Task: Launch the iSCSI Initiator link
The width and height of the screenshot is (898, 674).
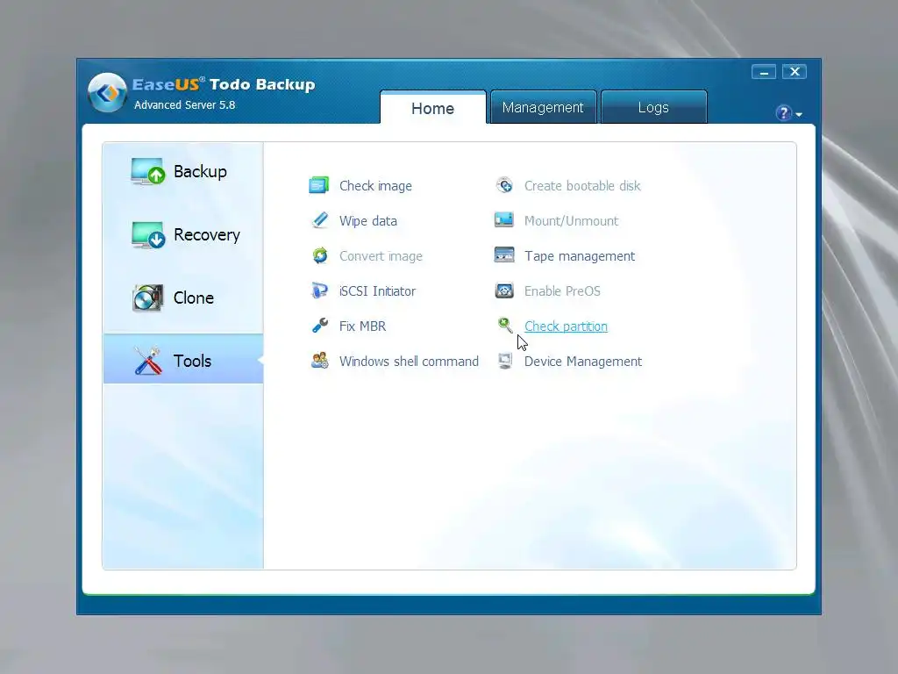Action: pos(377,290)
